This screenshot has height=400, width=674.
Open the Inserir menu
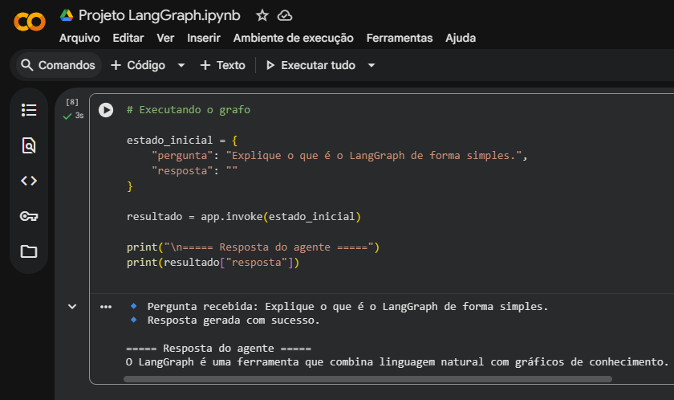pyautogui.click(x=204, y=38)
